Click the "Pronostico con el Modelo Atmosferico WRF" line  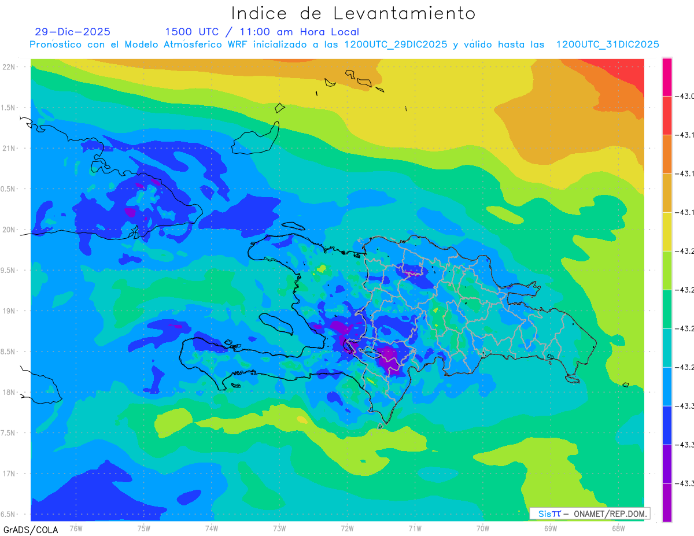tap(344, 45)
